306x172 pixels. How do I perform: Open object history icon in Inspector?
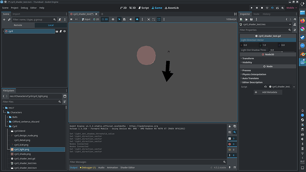point(295,20)
